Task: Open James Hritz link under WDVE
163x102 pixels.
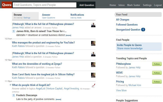Action: 134,76
